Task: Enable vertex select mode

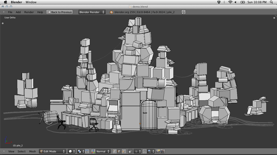Action: (115, 151)
